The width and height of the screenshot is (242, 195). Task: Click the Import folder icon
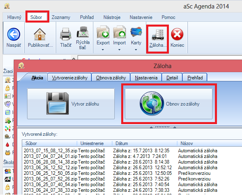coord(120,32)
